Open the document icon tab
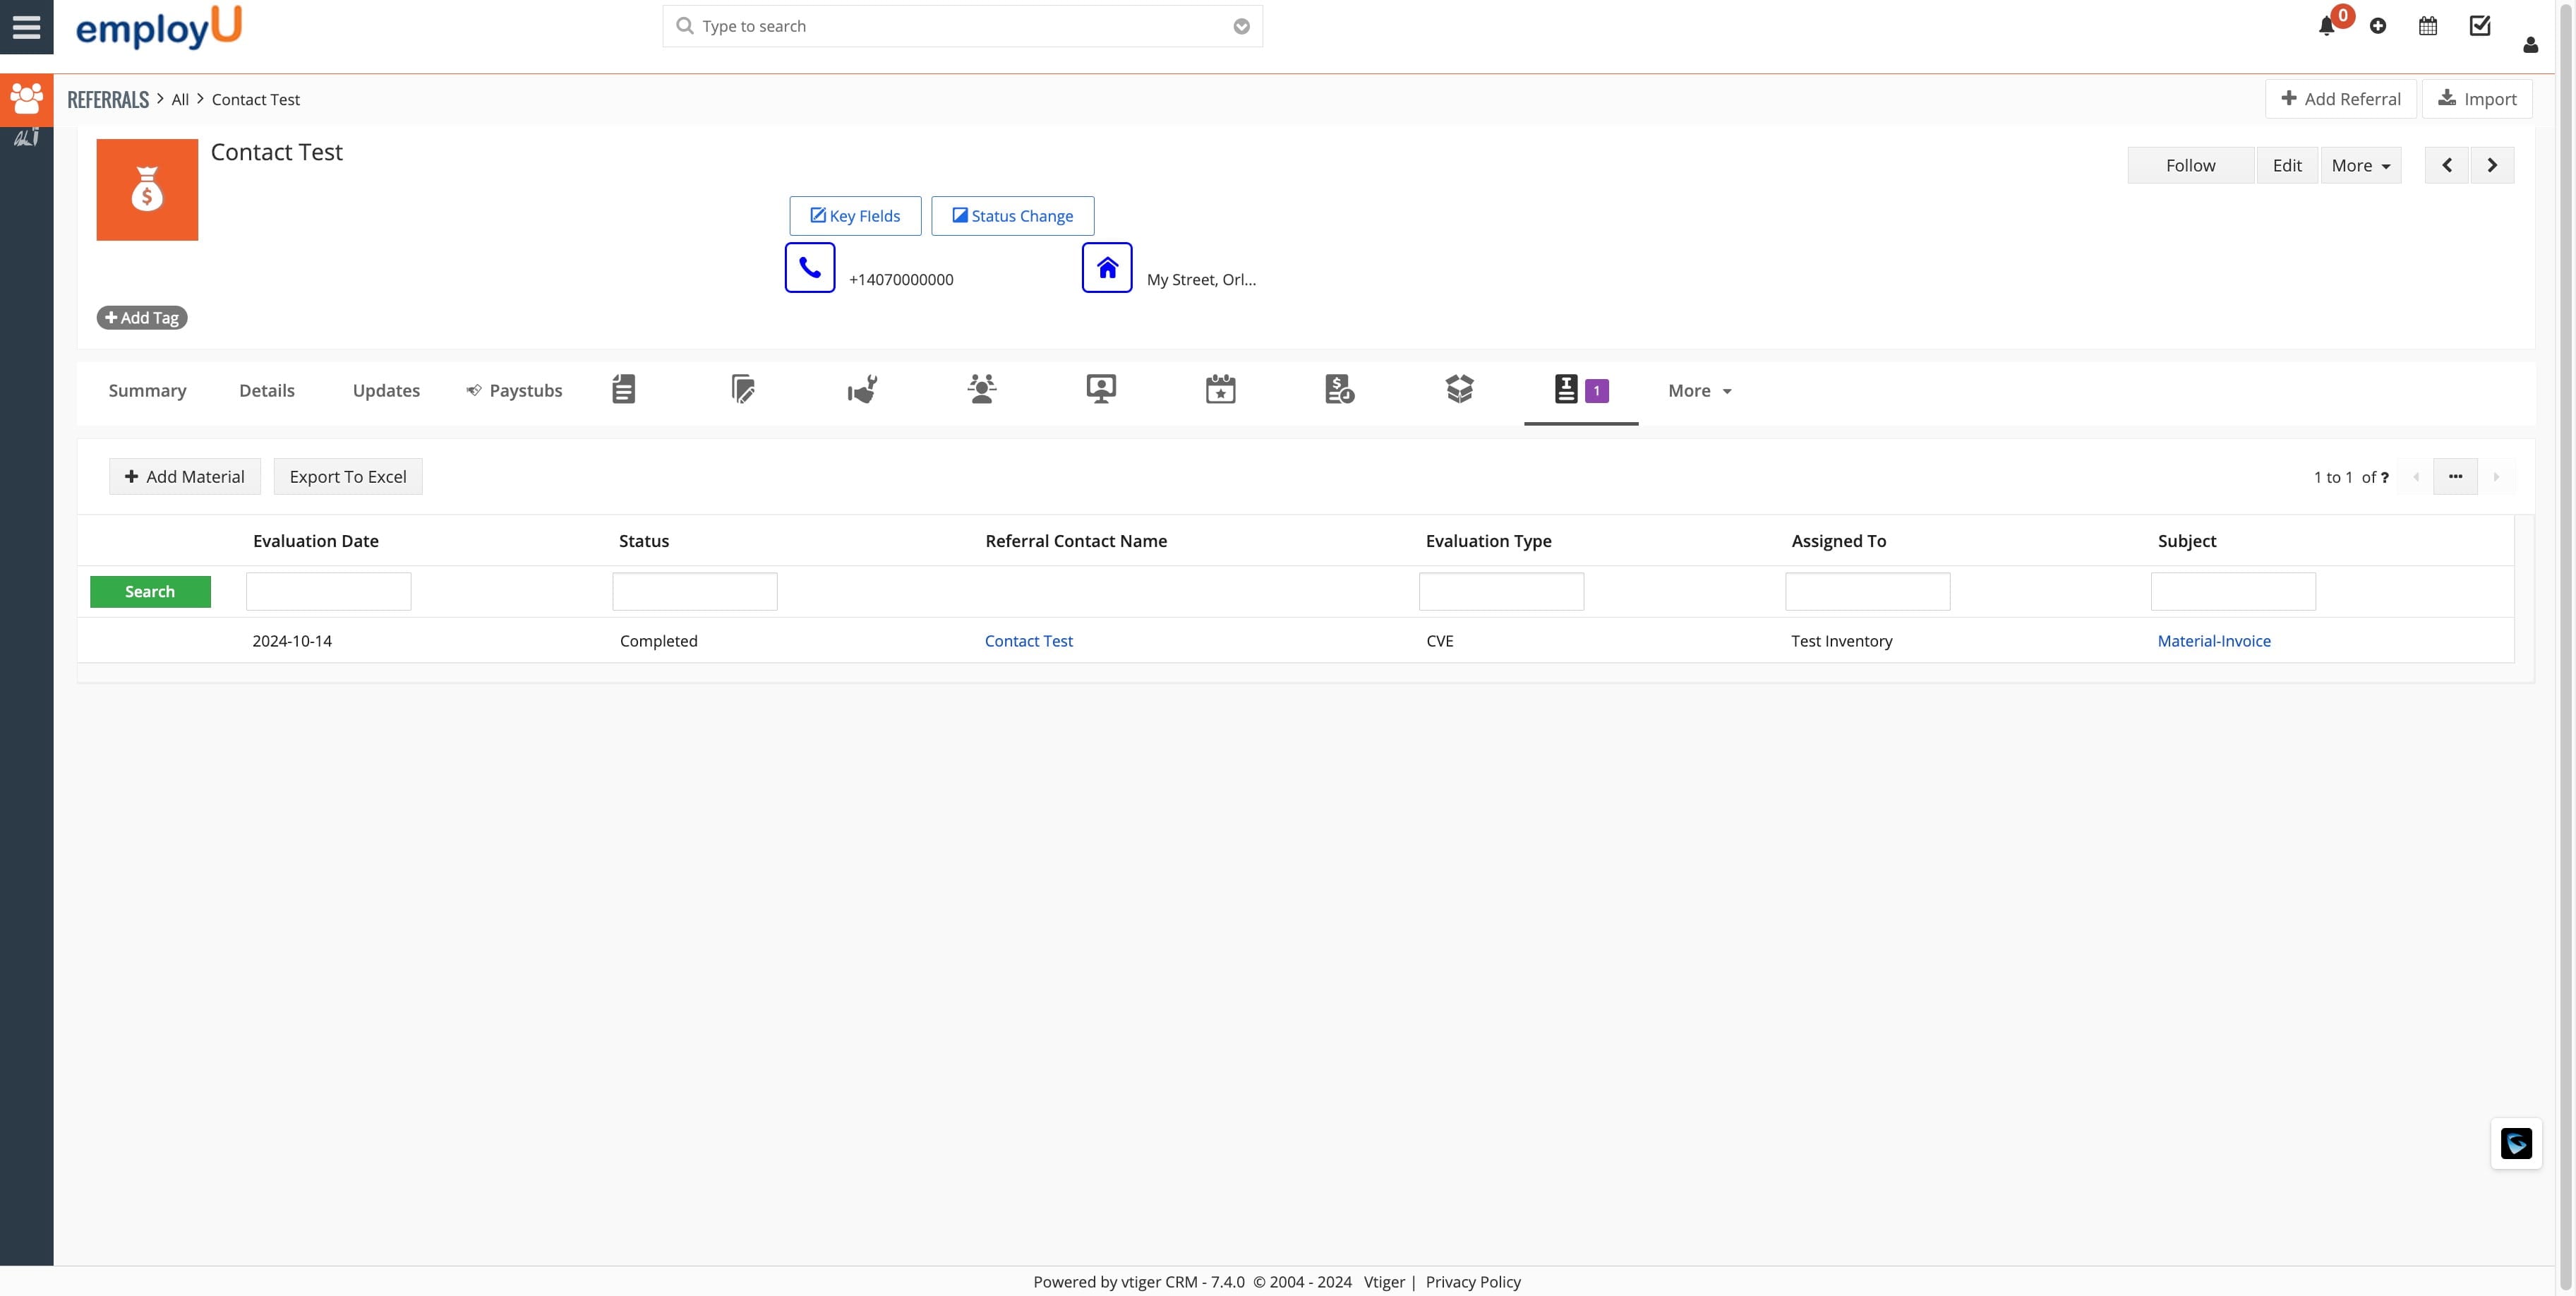 coord(623,389)
